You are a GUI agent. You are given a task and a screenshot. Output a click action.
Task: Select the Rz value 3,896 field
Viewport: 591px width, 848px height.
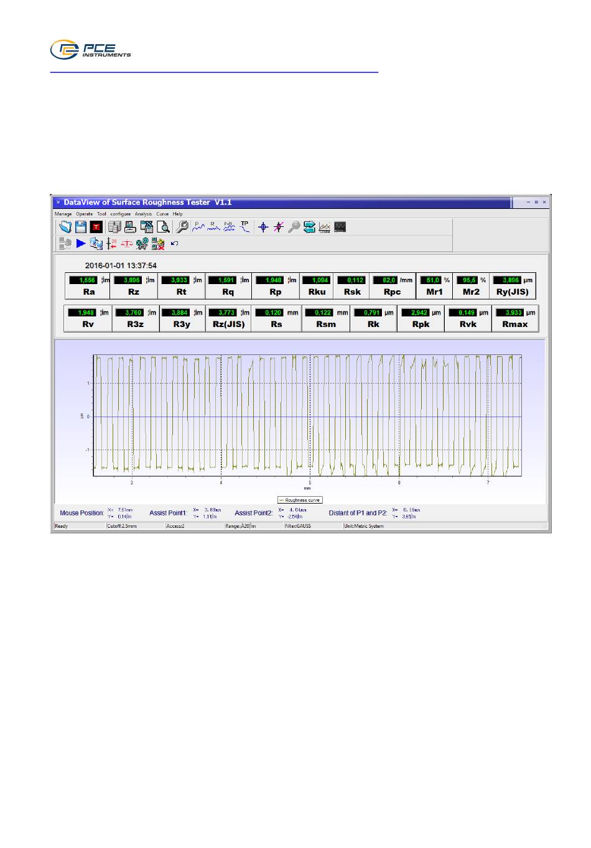click(x=128, y=280)
